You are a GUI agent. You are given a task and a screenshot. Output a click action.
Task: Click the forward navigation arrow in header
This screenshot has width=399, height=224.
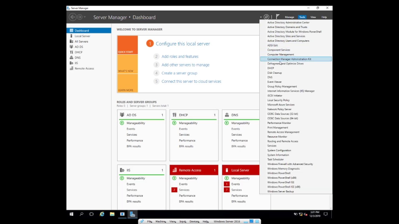tap(79, 17)
